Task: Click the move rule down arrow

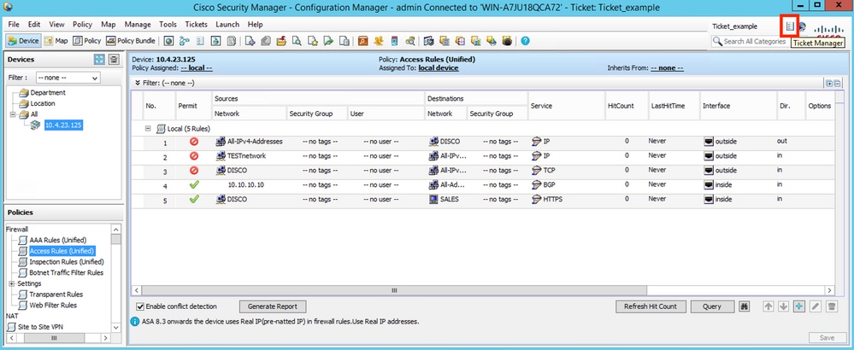Action: [784, 306]
